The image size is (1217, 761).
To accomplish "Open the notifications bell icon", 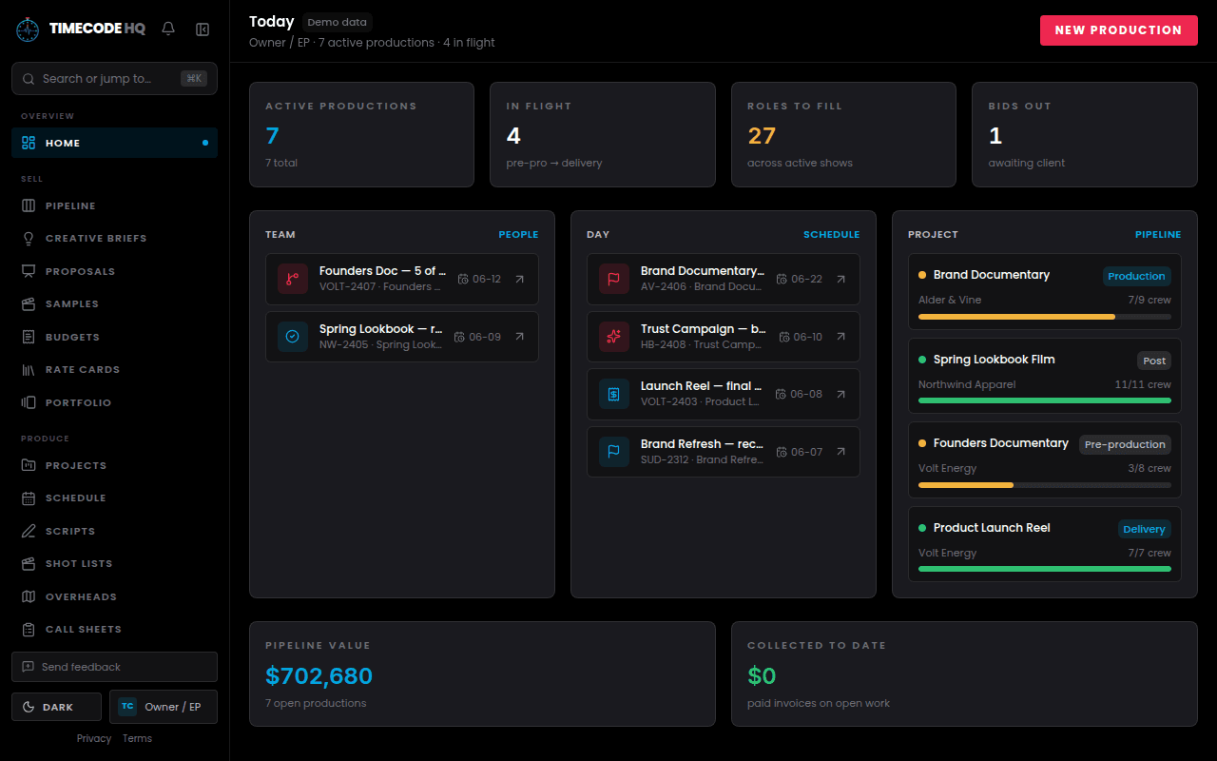I will [x=168, y=29].
